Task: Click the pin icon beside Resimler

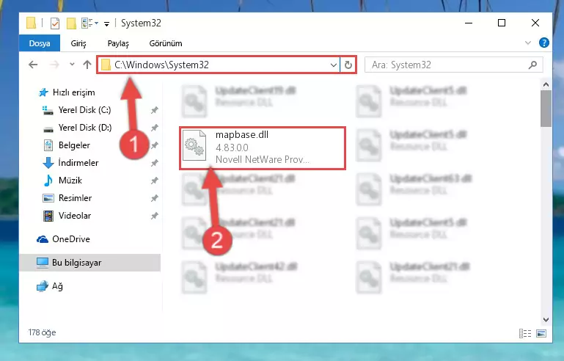Action: coord(154,198)
